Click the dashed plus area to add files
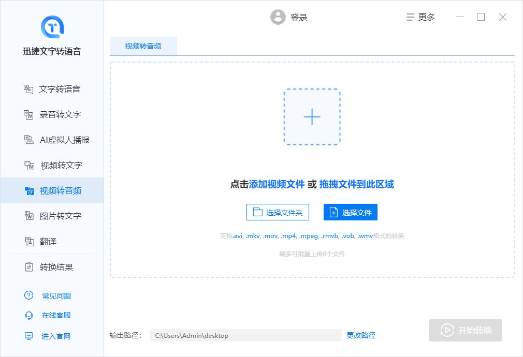Screen dimensions: 523x357 [312, 117]
